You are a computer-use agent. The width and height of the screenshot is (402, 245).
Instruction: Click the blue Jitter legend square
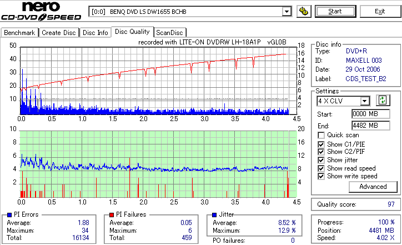[x=214, y=215]
